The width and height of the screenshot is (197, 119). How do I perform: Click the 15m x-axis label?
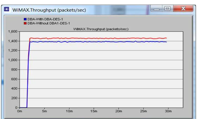pyautogui.click(x=94, y=111)
